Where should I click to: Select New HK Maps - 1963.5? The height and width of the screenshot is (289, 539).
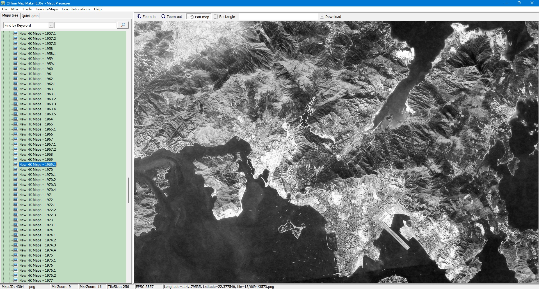tap(37, 114)
